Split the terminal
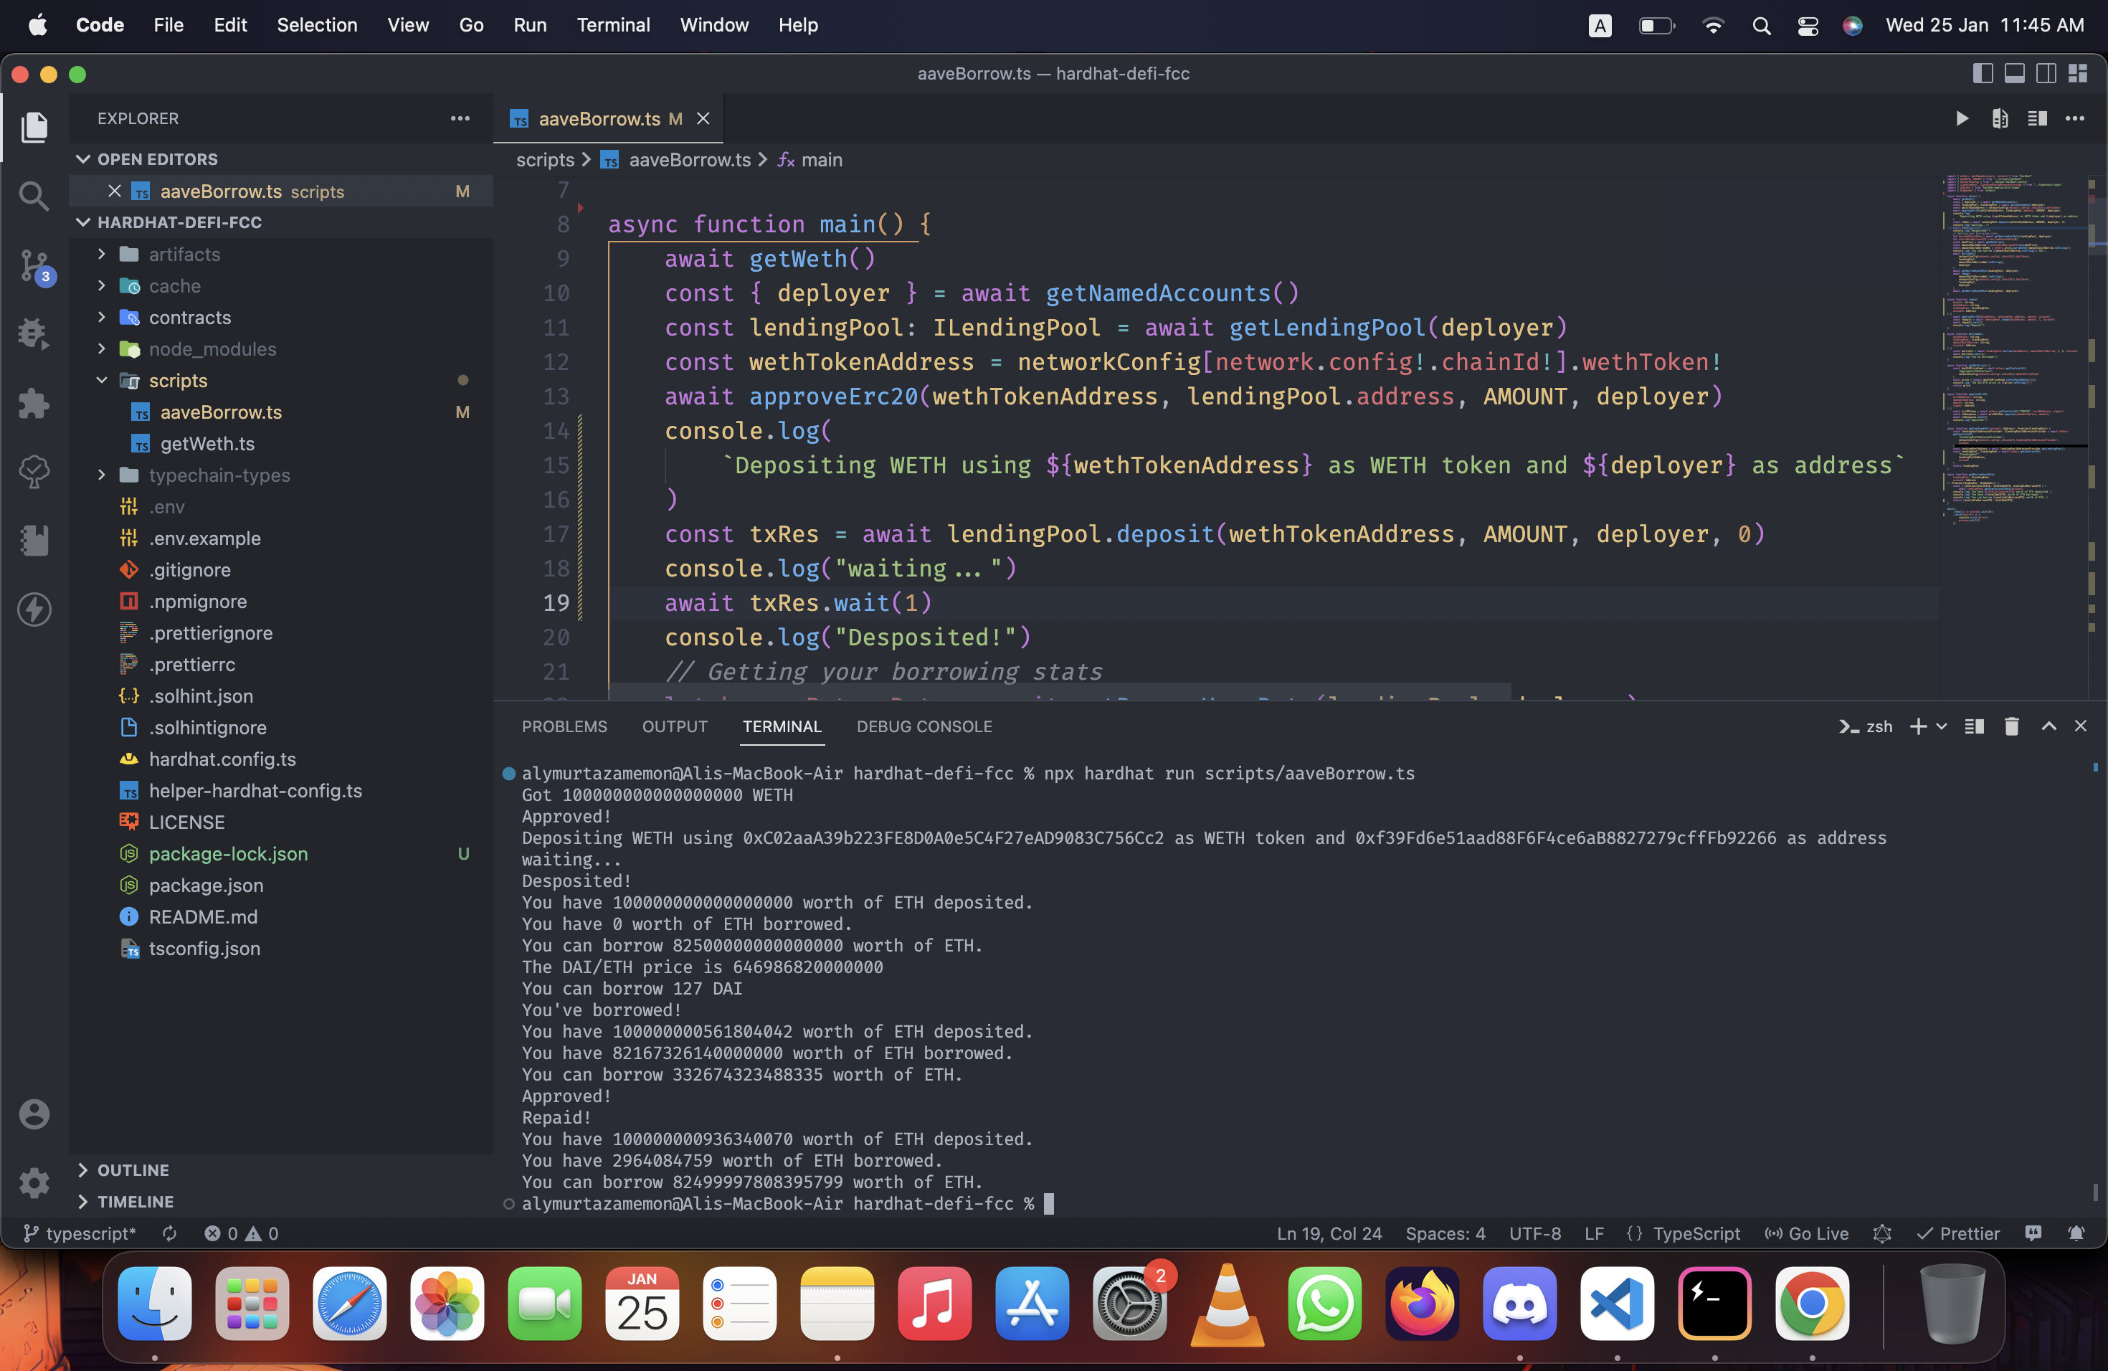Image resolution: width=2108 pixels, height=1371 pixels. coord(1974,726)
